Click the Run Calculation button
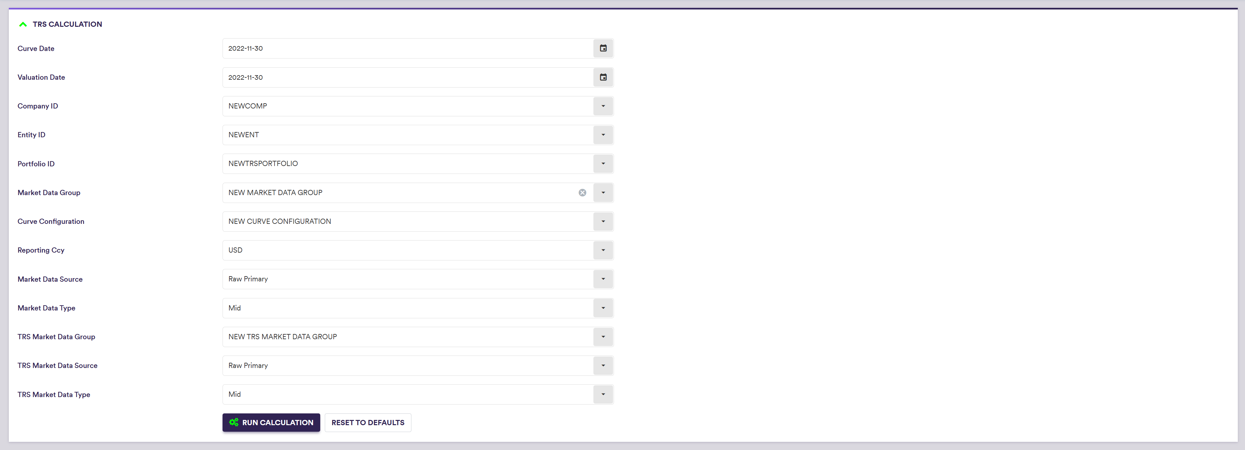The height and width of the screenshot is (450, 1245). tap(271, 423)
